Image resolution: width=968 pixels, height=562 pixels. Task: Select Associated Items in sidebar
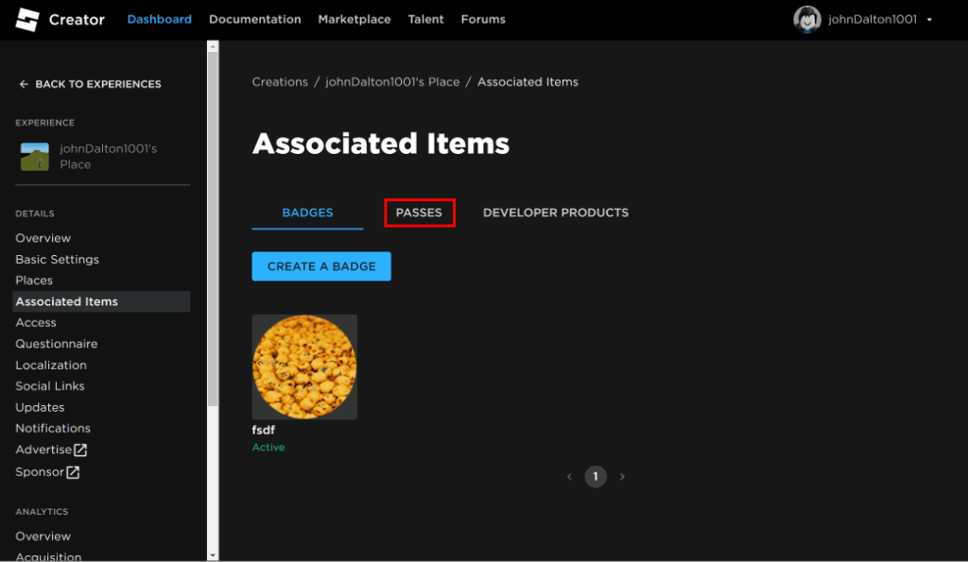point(101,301)
